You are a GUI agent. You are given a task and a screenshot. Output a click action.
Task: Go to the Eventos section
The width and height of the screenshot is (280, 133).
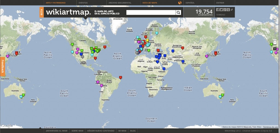click(83, 3)
